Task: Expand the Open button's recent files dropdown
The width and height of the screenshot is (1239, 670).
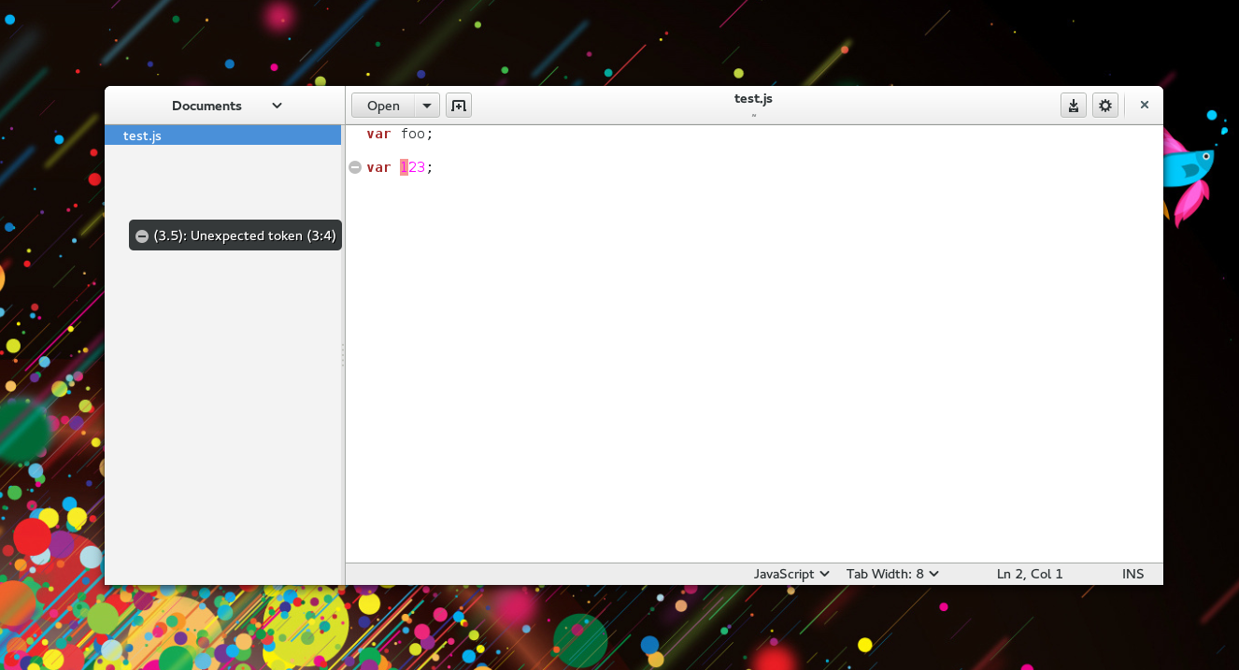Action: pos(427,105)
